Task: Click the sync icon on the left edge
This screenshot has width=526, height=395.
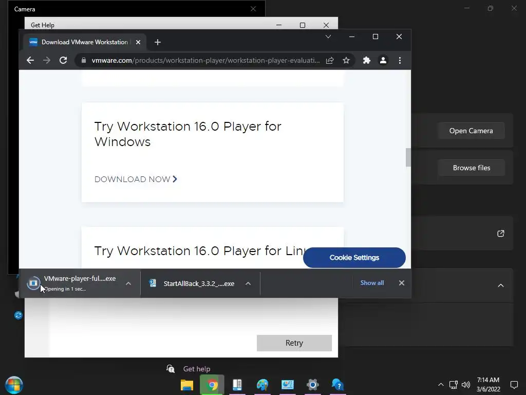Action: [x=18, y=315]
